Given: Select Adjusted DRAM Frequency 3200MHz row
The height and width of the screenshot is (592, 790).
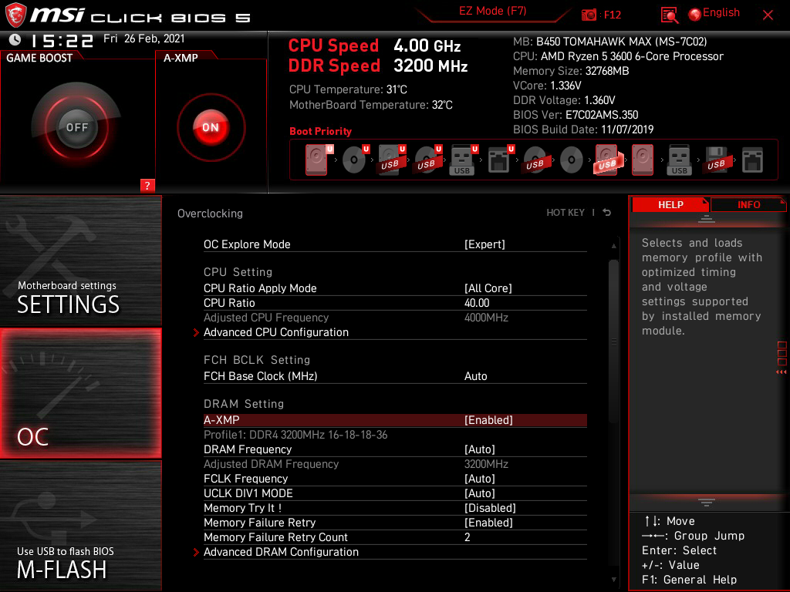Looking at the screenshot, I should pos(395,464).
